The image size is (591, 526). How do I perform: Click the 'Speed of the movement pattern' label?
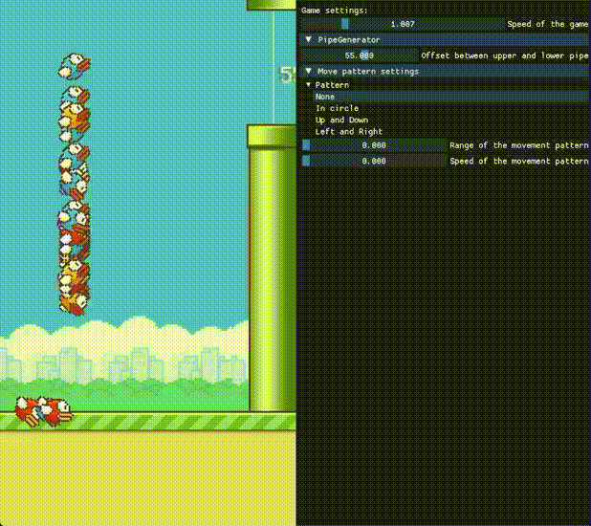pyautogui.click(x=519, y=162)
